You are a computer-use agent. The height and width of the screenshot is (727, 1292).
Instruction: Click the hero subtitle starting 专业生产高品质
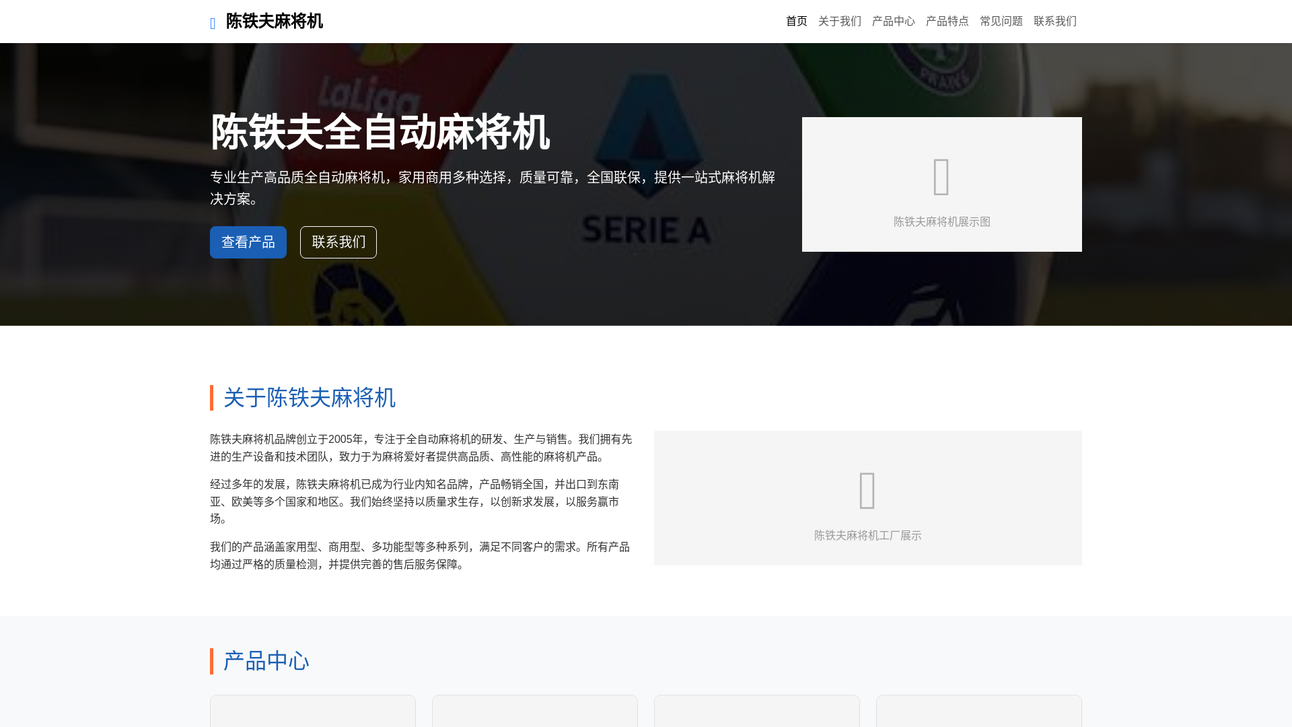click(493, 188)
